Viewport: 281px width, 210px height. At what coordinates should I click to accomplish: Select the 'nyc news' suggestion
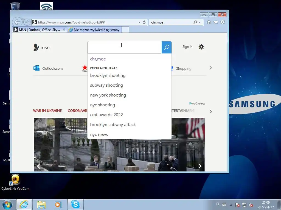pyautogui.click(x=130, y=134)
